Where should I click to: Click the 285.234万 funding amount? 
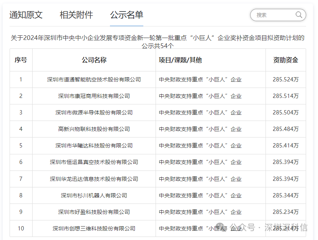pos(285,212)
